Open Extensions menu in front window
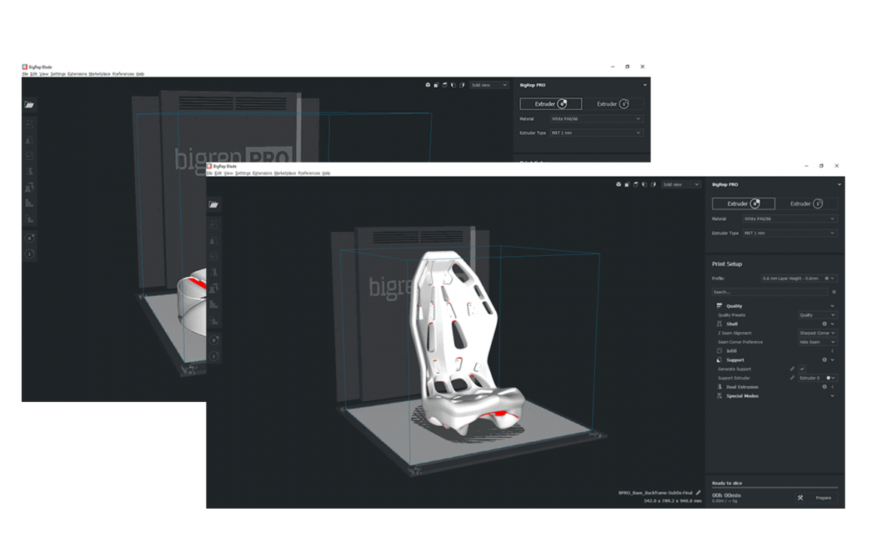872x542 pixels. point(262,173)
